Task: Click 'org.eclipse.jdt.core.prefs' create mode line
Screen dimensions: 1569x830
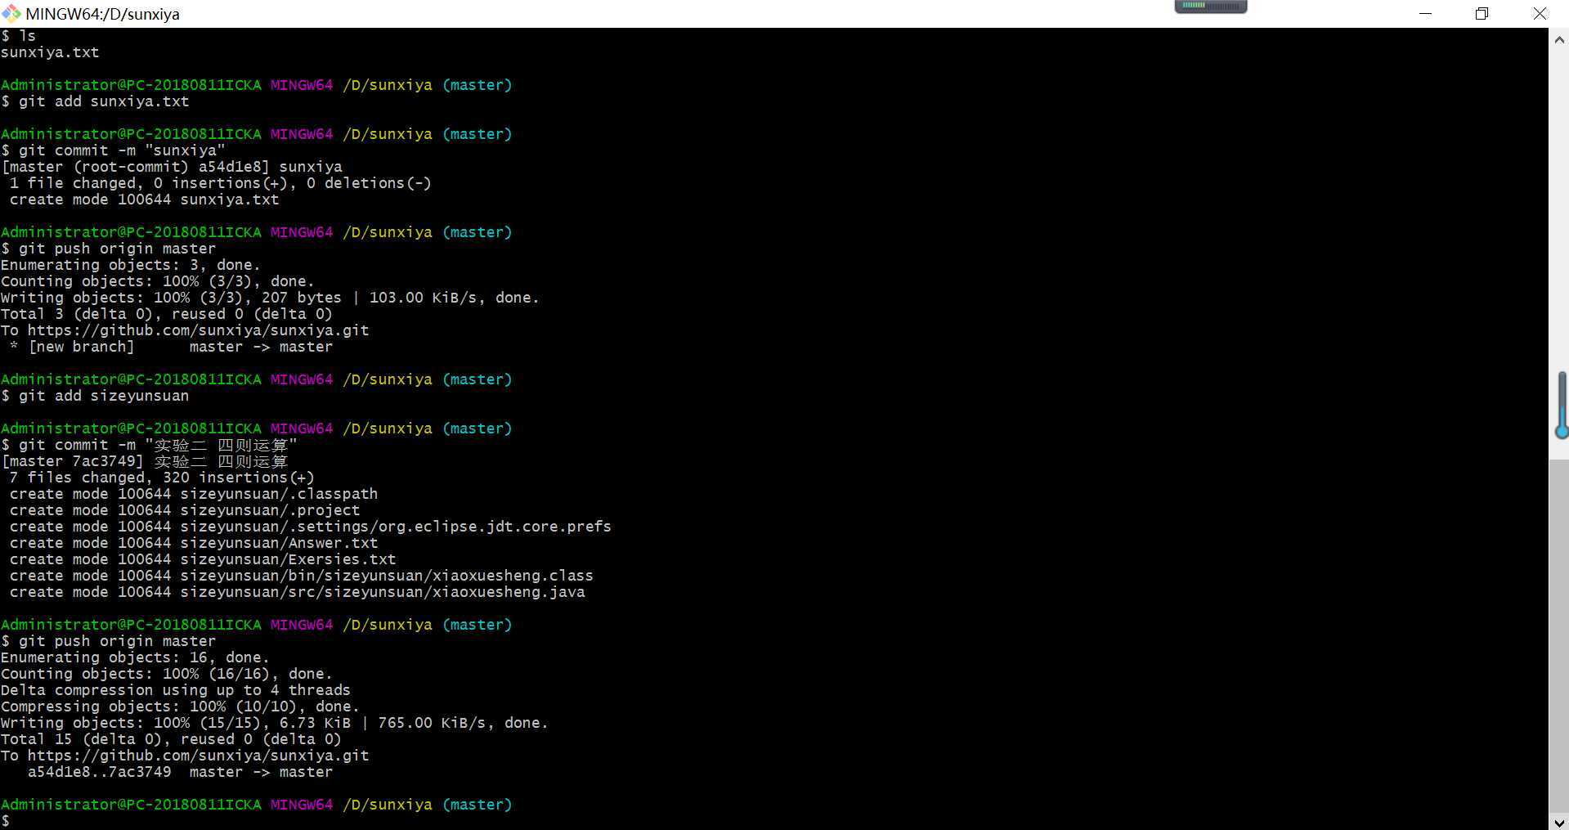Action: click(310, 527)
